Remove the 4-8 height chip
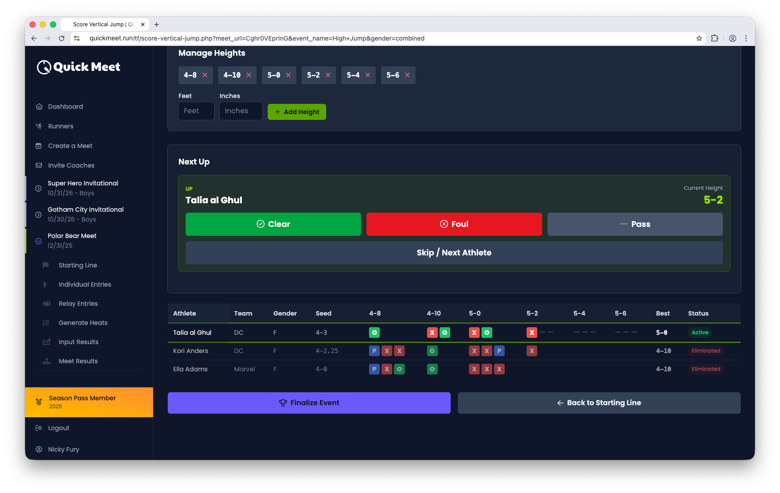Image resolution: width=780 pixels, height=493 pixels. 205,75
